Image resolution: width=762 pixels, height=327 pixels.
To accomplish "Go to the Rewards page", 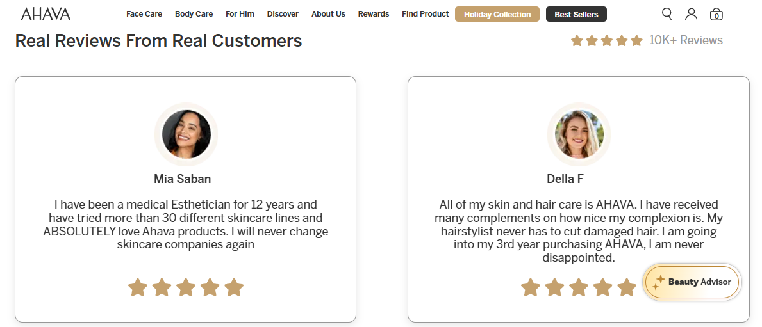I will [x=374, y=14].
